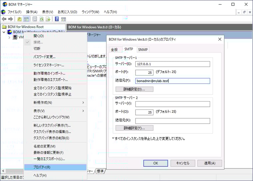Click the MMC icon beside ファイル menu
The width and height of the screenshot is (253, 181).
tap(3, 12)
